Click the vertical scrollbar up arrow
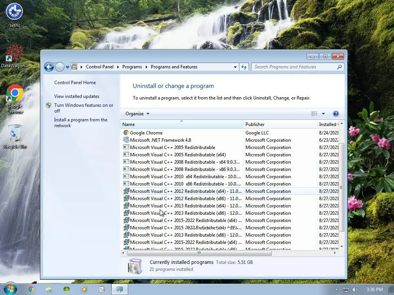The height and width of the screenshot is (295, 394). point(342,124)
